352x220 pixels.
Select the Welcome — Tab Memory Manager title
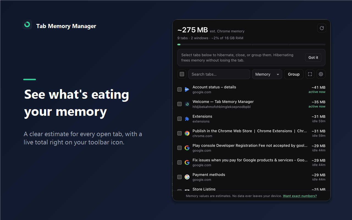tap(223, 101)
